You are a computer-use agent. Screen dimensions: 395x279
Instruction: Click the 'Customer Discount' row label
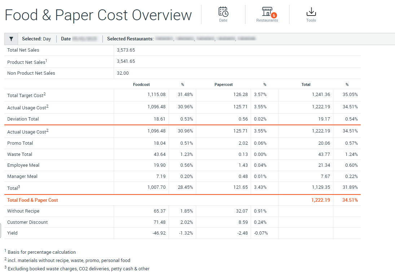(27, 222)
